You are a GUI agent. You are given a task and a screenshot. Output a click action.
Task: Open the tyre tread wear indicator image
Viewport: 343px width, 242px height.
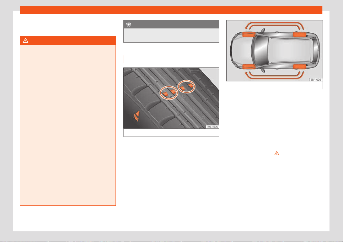171,98
